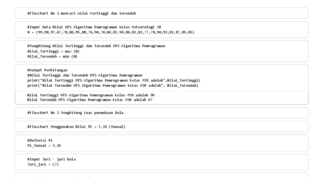The image size is (315, 177).
Task: Click the partially visible cell at the bottom
Action: click(161, 175)
